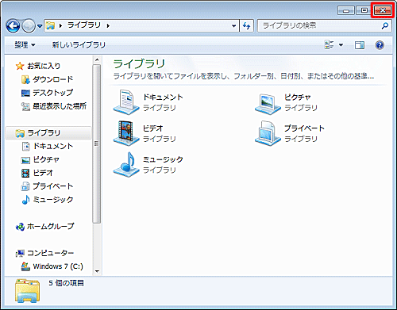Close the window with the red X
This screenshot has width=397, height=310.
(383, 10)
